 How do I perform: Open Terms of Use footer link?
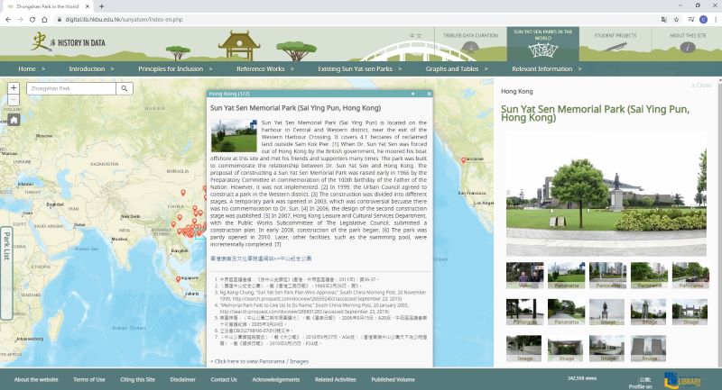[89, 380]
